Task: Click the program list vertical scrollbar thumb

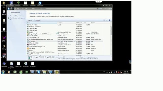Action: 111,31
